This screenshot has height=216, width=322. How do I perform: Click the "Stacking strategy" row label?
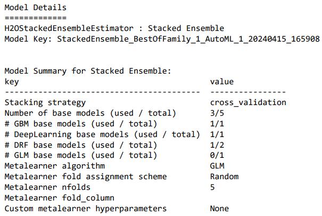pos(45,102)
